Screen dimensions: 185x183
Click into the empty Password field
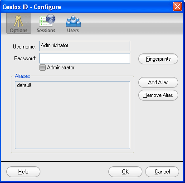pyautogui.click(x=85, y=58)
